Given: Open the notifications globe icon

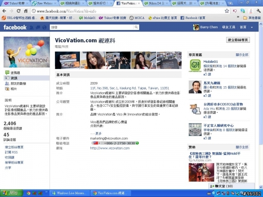Looking at the screenshot, I should [44, 27].
